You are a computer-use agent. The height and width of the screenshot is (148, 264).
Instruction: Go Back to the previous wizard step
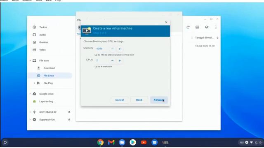(x=139, y=100)
